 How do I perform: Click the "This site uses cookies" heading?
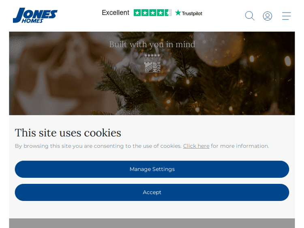(68, 133)
